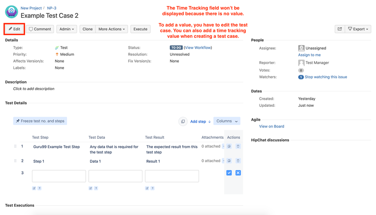Viewport: 376px width, 215px height.
Task: Clone step 1 Guru99 Example Test Step
Action: [x=229, y=146]
